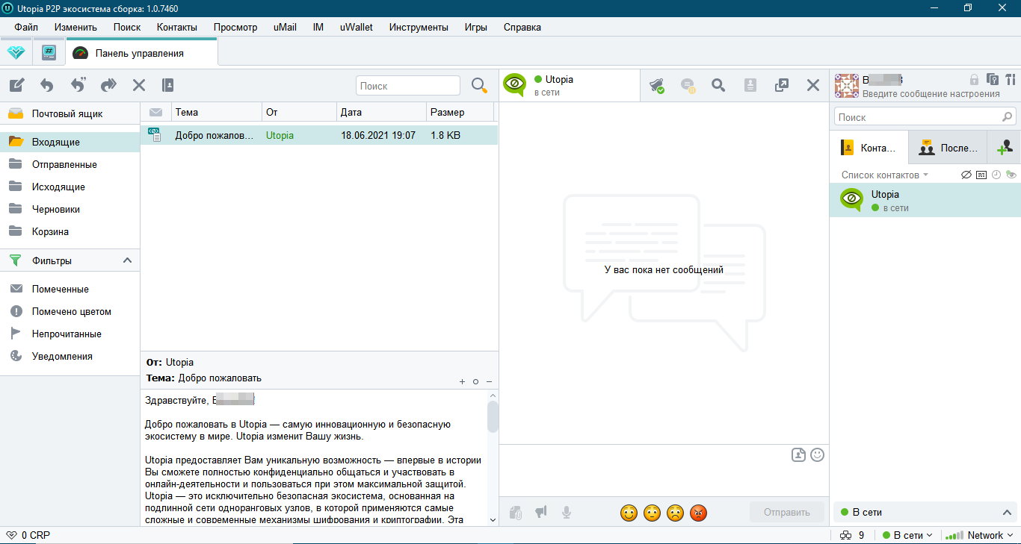Click the Отправить send button

click(787, 513)
